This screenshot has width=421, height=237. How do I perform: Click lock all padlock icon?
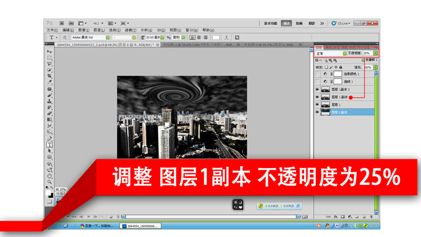(x=341, y=67)
